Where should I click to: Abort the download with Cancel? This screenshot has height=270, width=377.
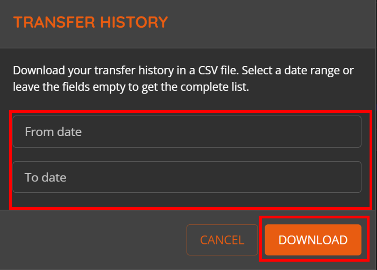[x=222, y=240]
